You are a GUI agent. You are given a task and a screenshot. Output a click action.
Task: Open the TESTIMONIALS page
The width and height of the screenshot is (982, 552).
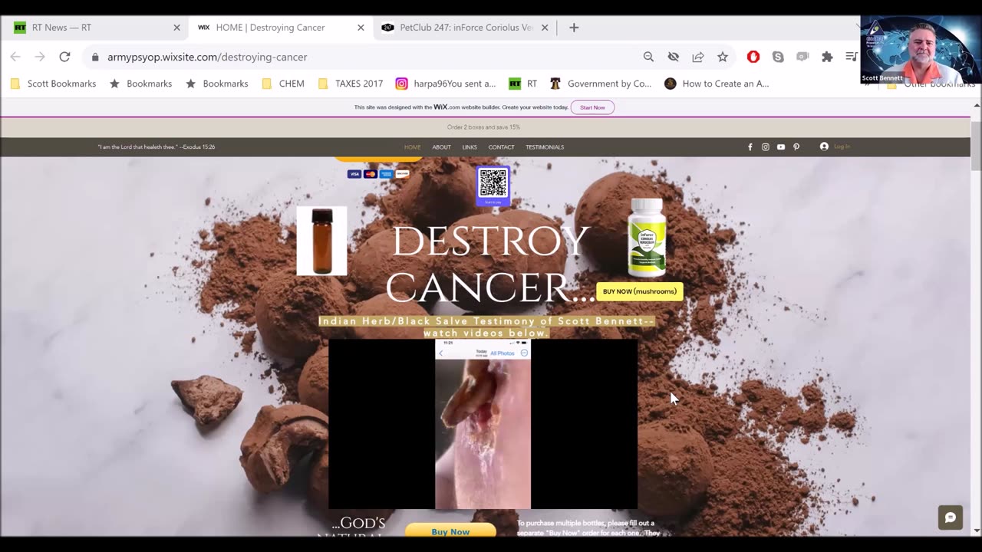pyautogui.click(x=545, y=147)
